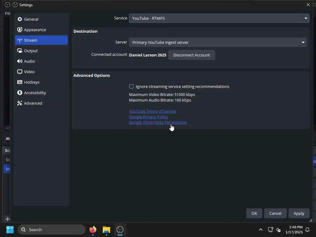Go to the Output settings tab
The height and width of the screenshot is (237, 316).
[x=41, y=51]
